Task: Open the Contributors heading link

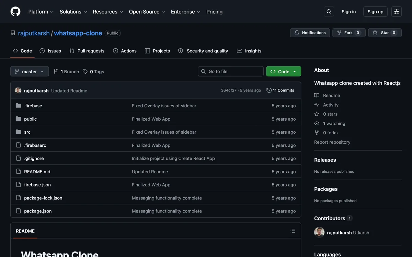Action: [333, 219]
